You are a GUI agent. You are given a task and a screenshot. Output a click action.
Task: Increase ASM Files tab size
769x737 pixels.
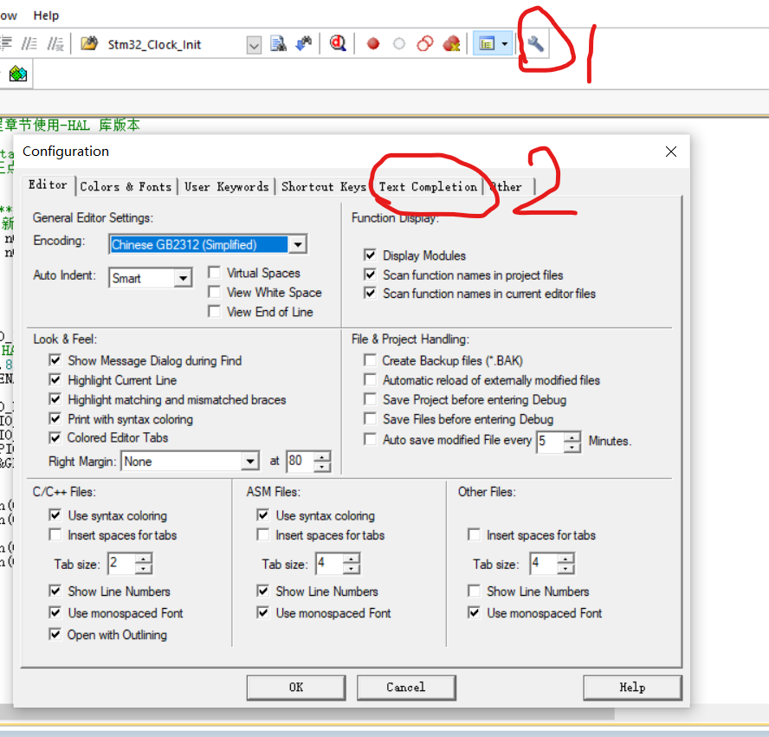[x=351, y=559]
